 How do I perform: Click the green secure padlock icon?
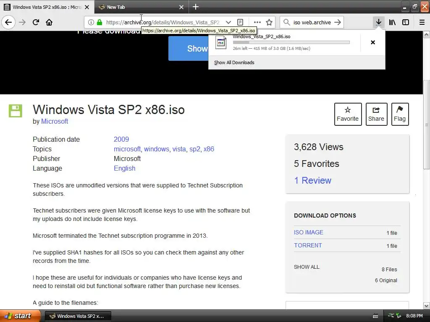coord(100,22)
